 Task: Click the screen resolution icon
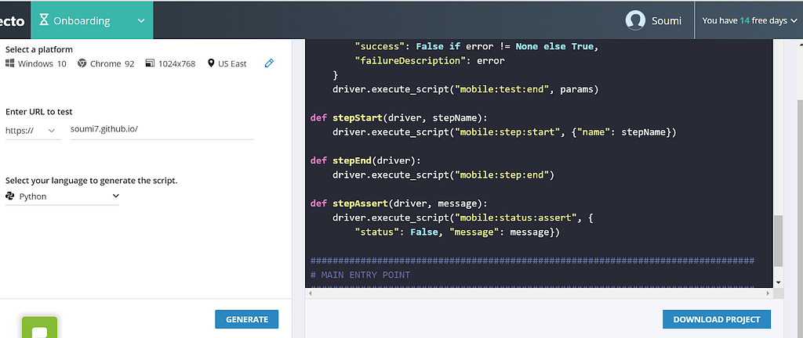150,63
